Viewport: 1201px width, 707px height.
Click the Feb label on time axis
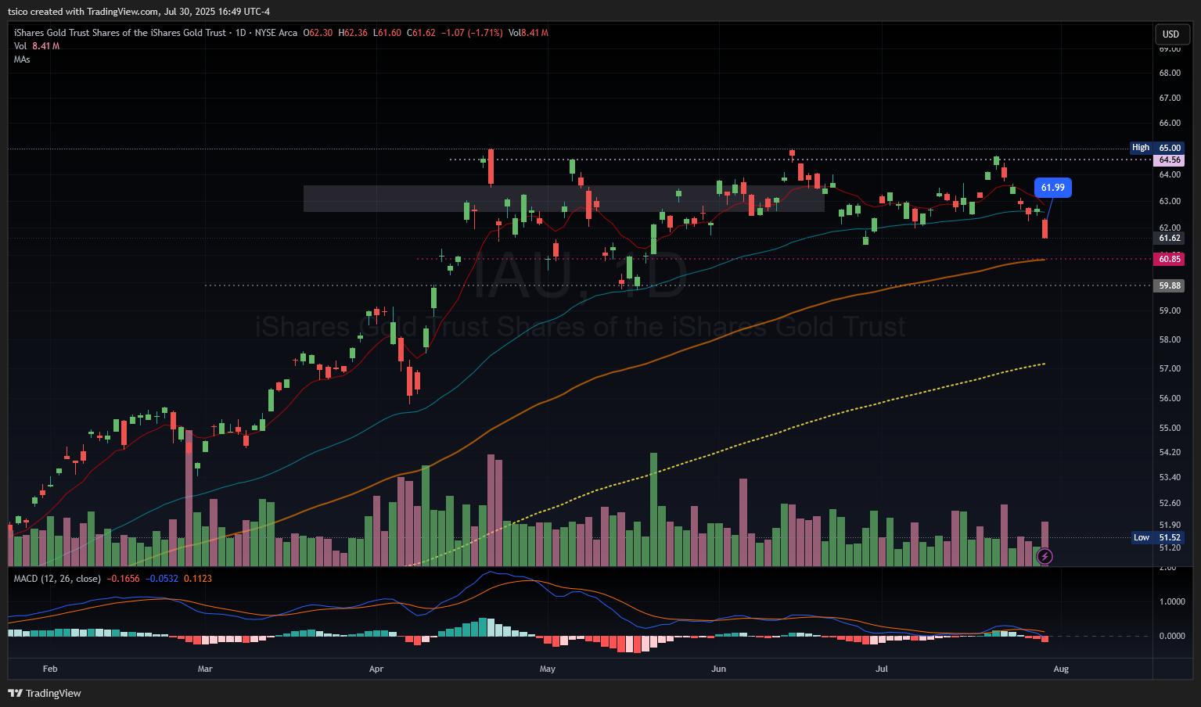click(50, 669)
